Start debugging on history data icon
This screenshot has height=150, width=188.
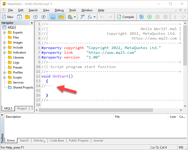tap(149, 17)
